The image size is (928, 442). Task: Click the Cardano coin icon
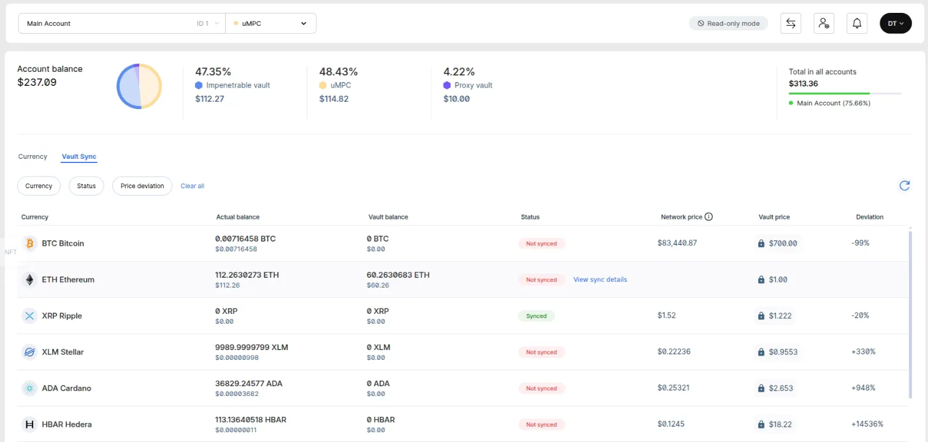29,388
